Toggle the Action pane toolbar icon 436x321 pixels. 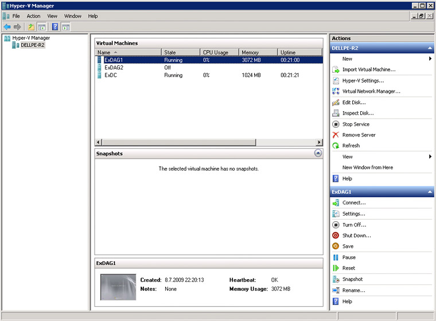point(66,27)
